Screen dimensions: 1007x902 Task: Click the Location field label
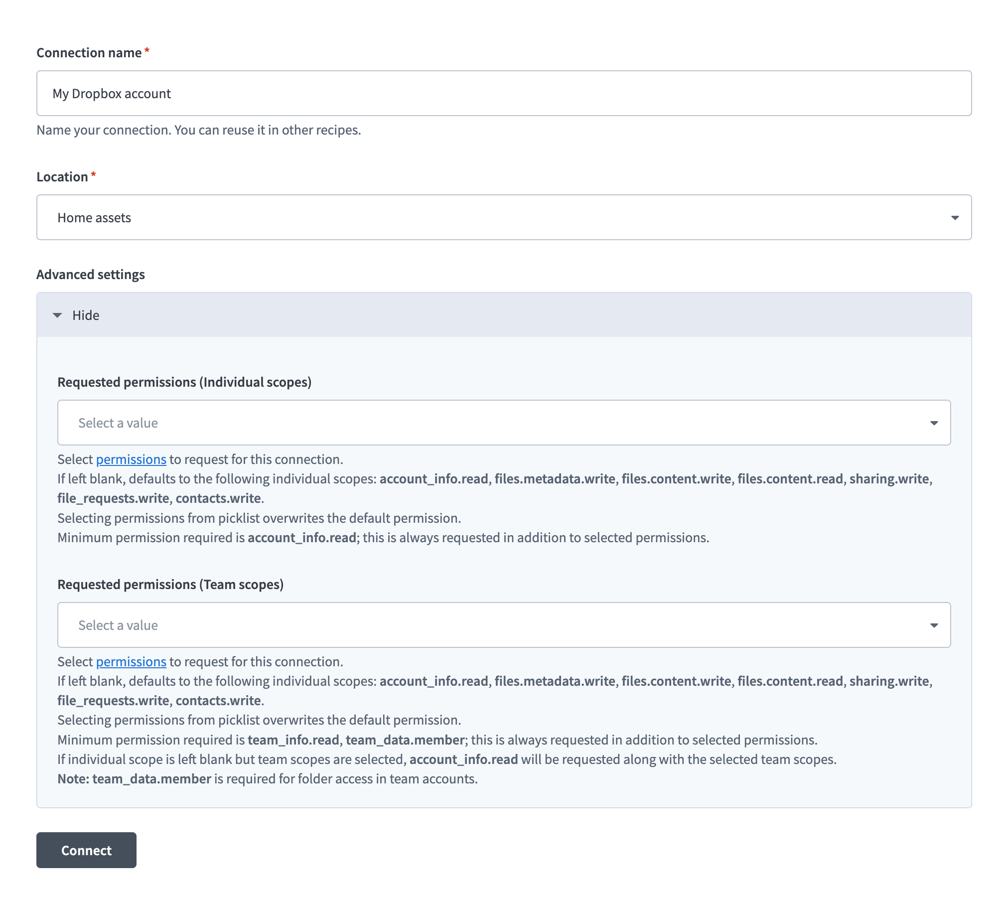tap(63, 176)
